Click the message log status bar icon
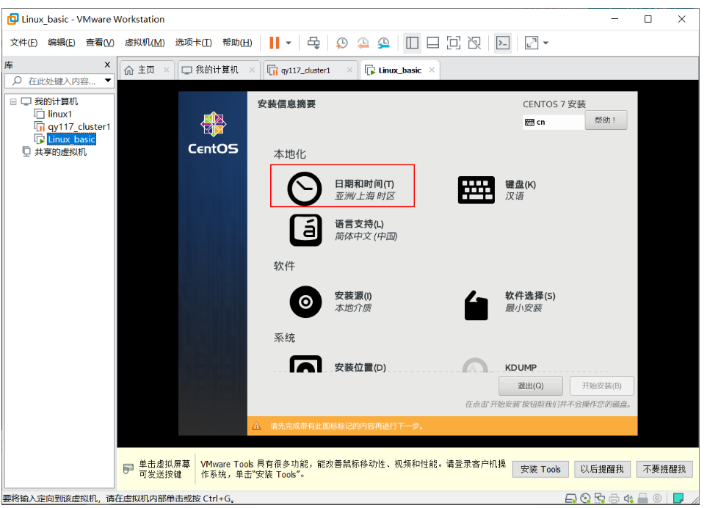 pos(678,498)
